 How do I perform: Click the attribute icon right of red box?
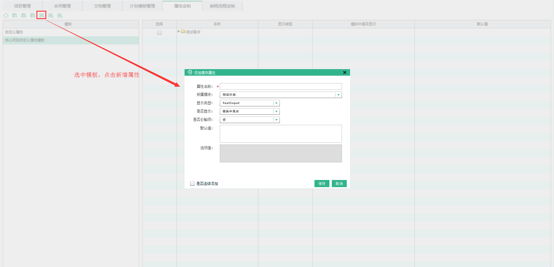pyautogui.click(x=51, y=15)
